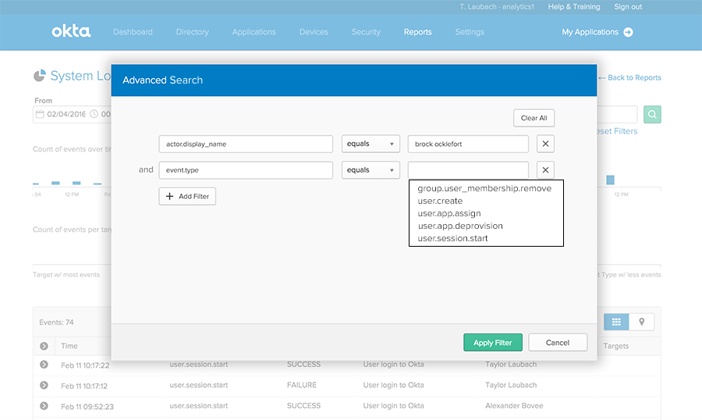
Task: Open My Applications arrow icon
Action: pyautogui.click(x=628, y=32)
